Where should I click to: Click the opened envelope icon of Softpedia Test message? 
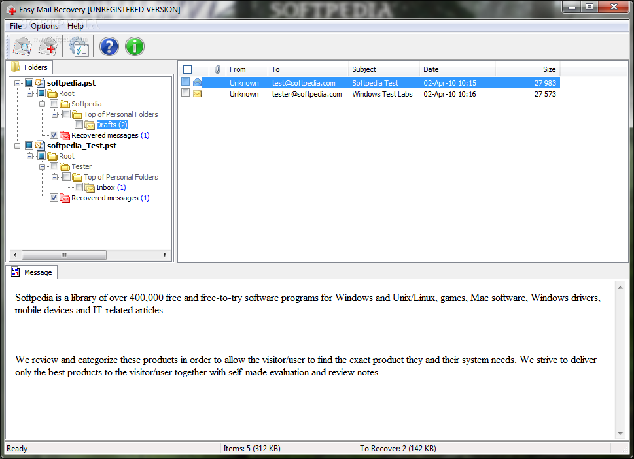pos(198,83)
